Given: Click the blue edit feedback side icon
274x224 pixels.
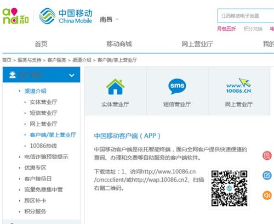Looking at the screenshot, I should [x=267, y=175].
